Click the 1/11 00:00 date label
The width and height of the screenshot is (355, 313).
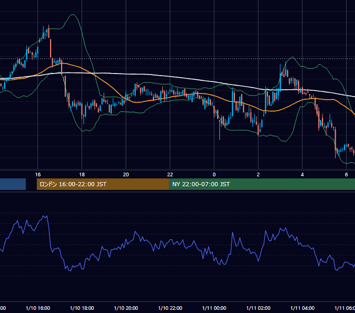[214, 308]
